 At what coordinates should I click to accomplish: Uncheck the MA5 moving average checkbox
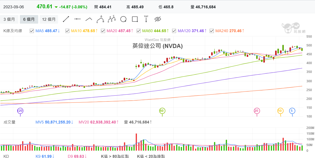(x=32, y=31)
